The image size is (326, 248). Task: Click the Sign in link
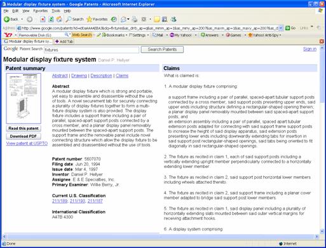click(309, 49)
